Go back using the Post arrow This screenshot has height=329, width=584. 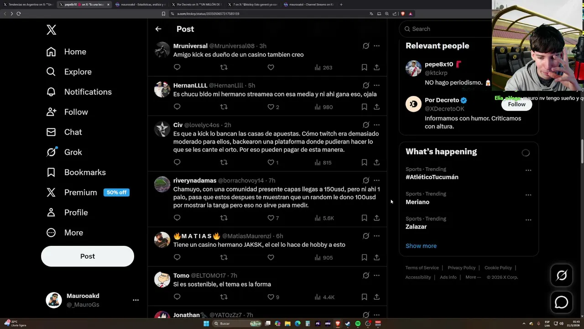coord(158,29)
